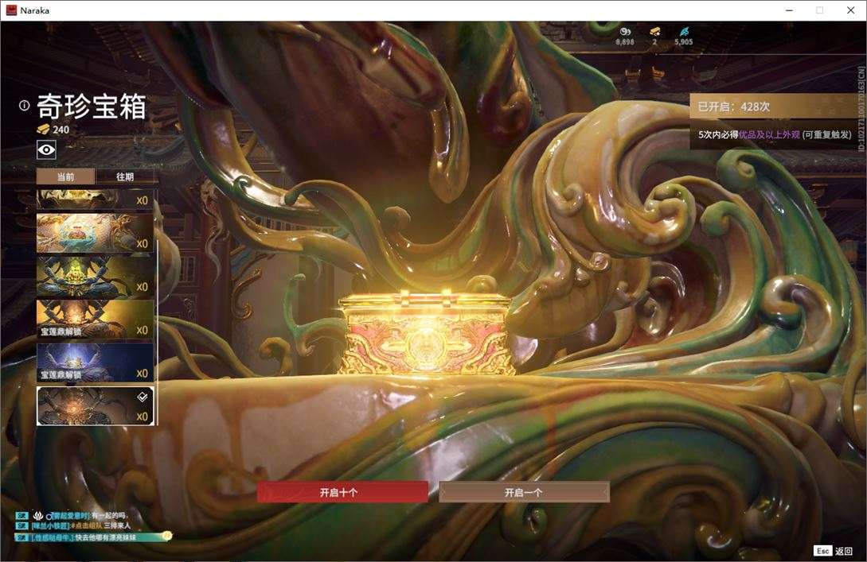This screenshot has height=562, width=867.
Task: Click the lotus emblem icon in chat
Action: (x=38, y=516)
